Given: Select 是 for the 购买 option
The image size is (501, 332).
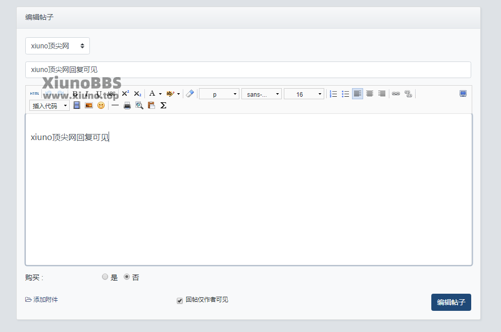Looking at the screenshot, I should pyautogui.click(x=105, y=277).
